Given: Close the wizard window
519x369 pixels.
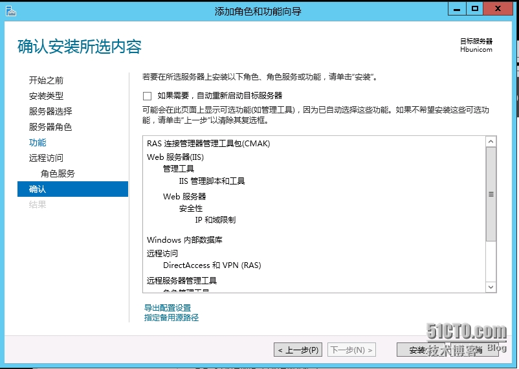Looking at the screenshot, I should (498, 9).
